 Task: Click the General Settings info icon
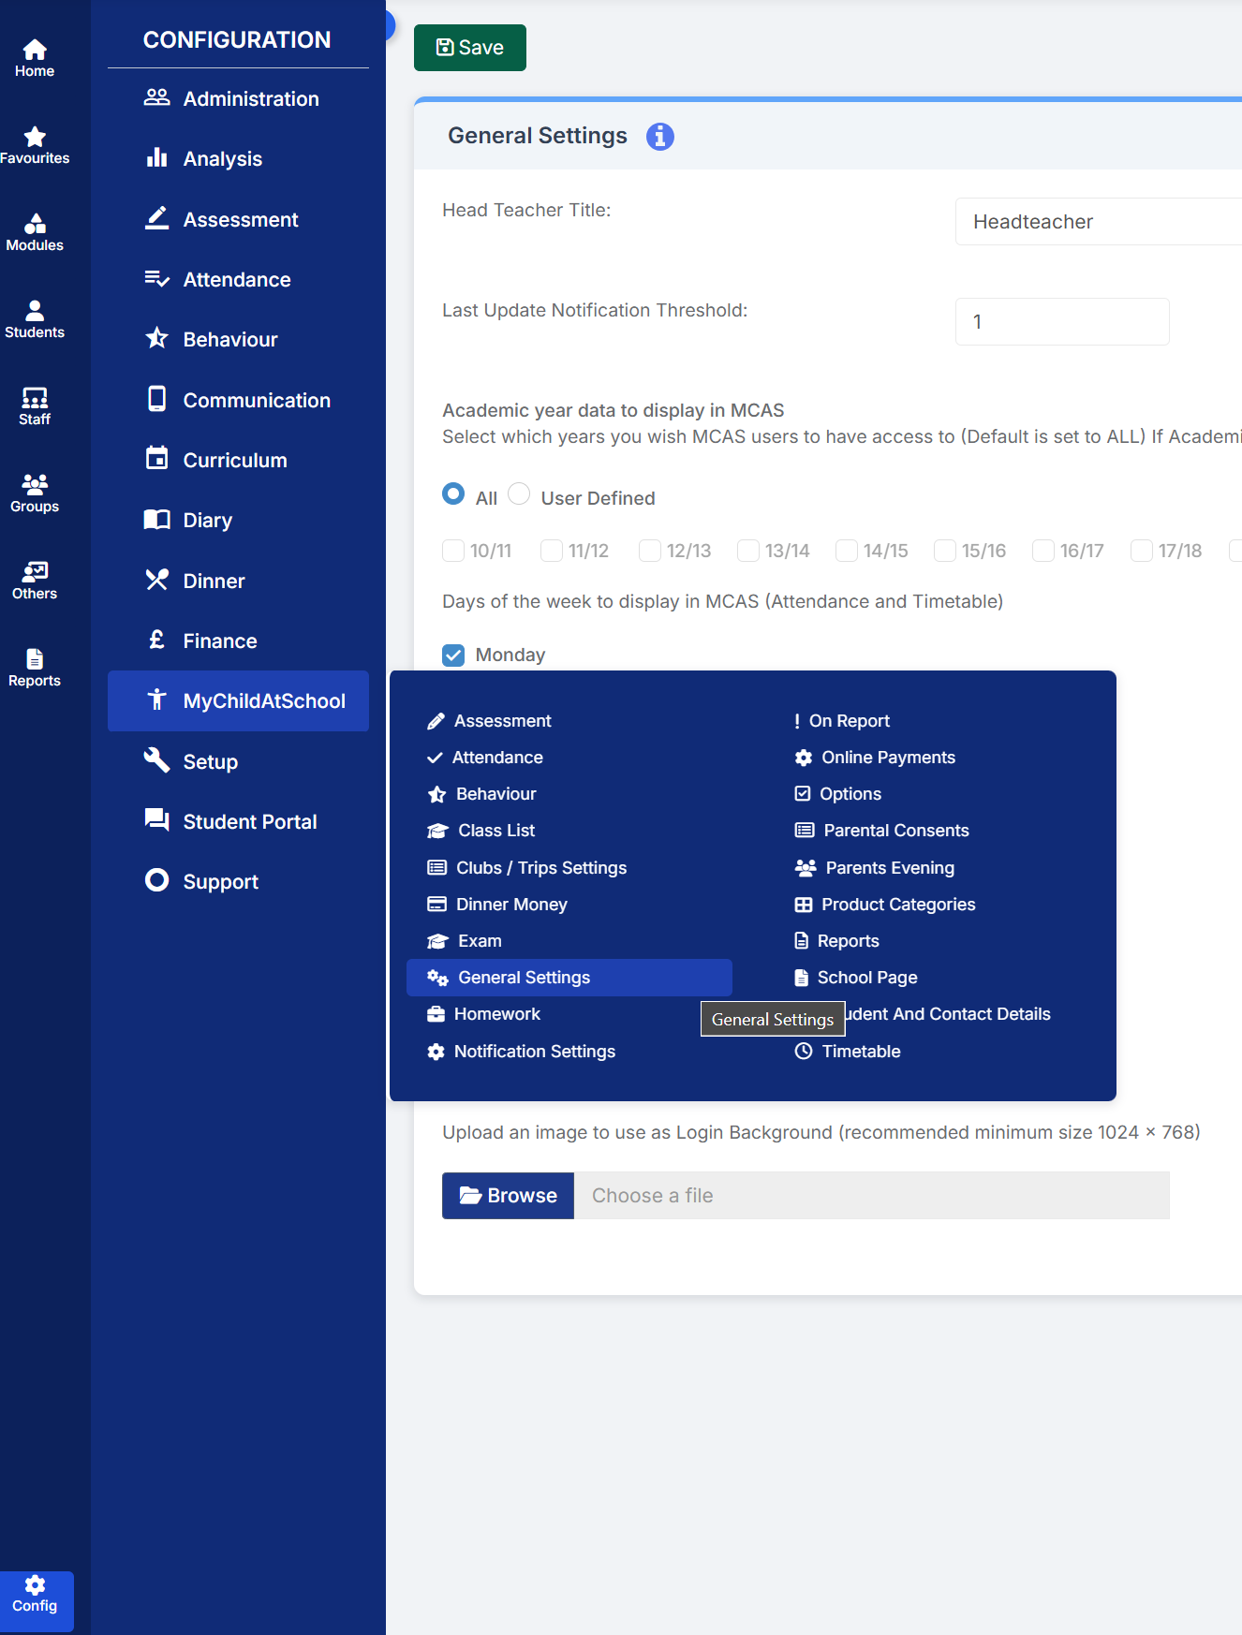tap(659, 137)
